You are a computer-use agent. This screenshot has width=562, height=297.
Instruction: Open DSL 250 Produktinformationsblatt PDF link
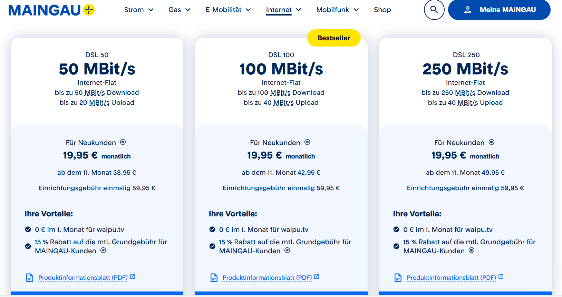[x=451, y=278]
